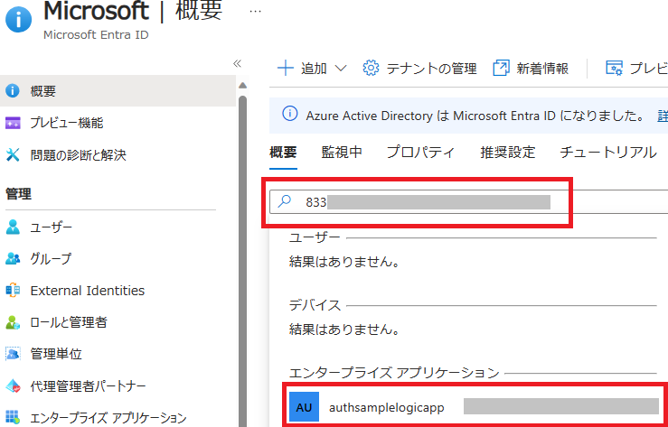Click the Users (ユーザー) icon in sidebar
Screen dimensions: 668x427
[x=13, y=227]
